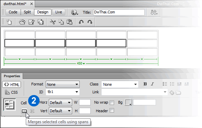The width and height of the screenshot is (202, 128).
Task: Click the Cut scissors icon
Action: tap(53, 22)
